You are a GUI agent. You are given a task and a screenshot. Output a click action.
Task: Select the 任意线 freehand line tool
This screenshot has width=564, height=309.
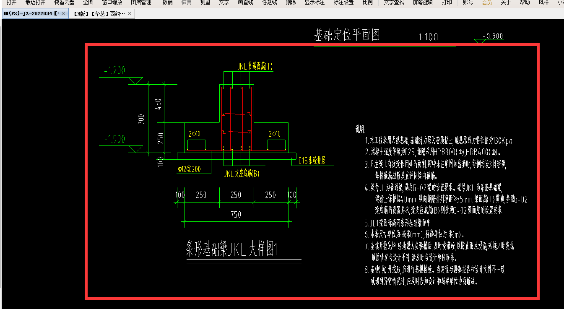(x=269, y=3)
